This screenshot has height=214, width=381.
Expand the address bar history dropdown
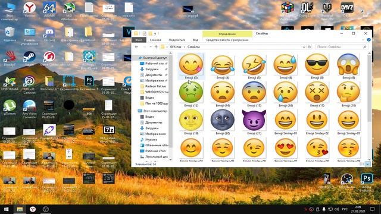[x=304, y=47]
